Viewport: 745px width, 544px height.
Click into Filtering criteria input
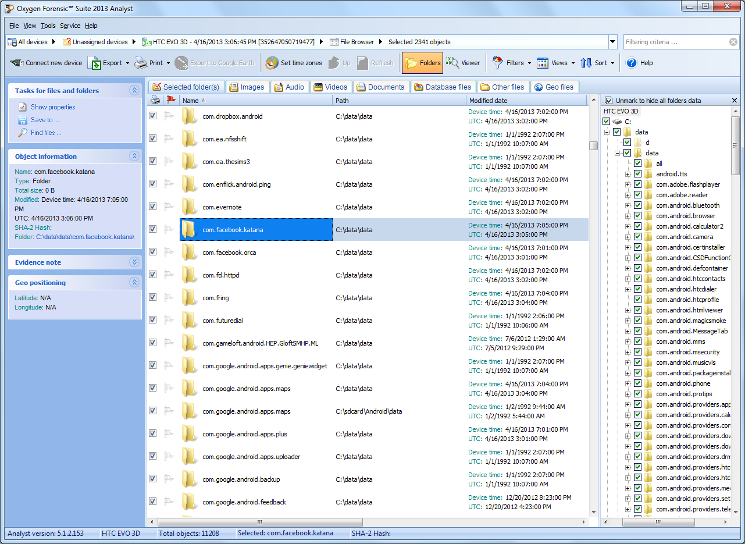676,42
